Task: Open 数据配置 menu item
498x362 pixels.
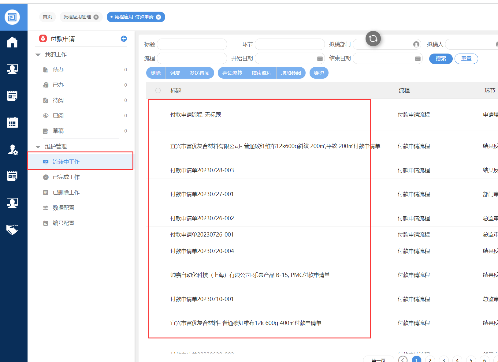Action: (63, 208)
